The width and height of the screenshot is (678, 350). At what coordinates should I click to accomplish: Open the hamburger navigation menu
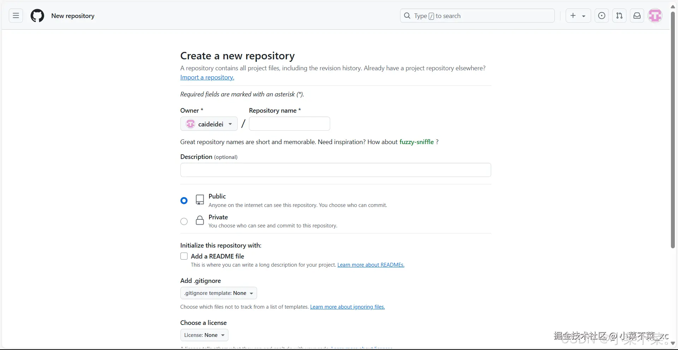point(16,16)
